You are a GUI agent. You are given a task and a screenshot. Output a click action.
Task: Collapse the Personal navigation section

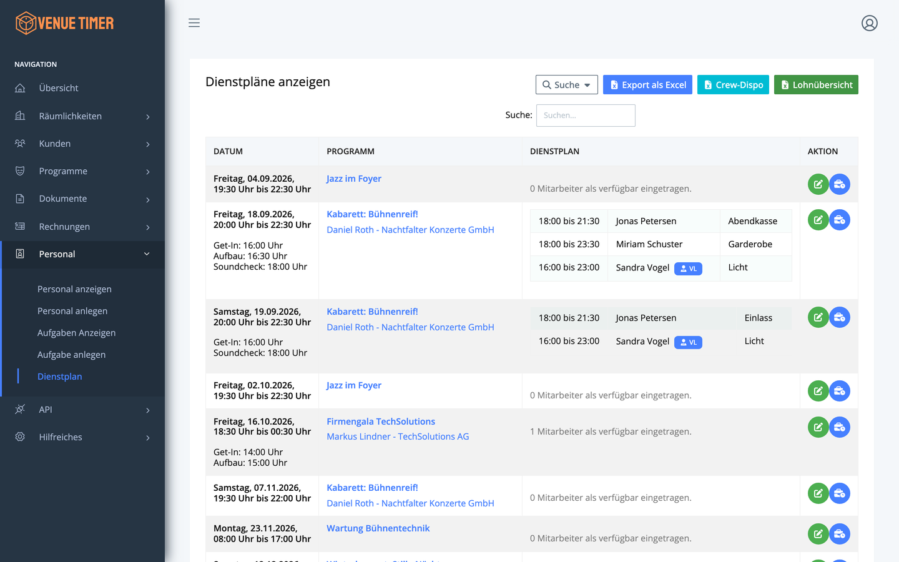coord(82,254)
